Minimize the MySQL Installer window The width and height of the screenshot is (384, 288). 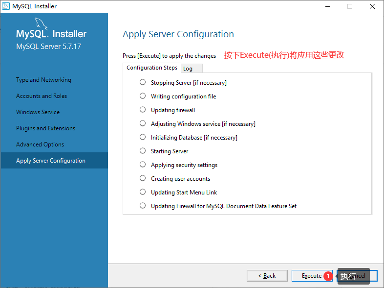click(x=328, y=6)
